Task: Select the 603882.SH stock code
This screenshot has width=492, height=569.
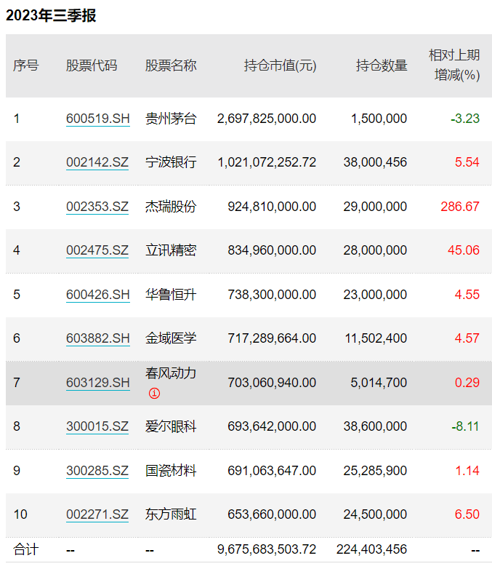Action: click(97, 338)
